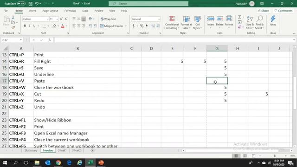Screen dimensions: 297x167
Task: Toggle the AutoSave switch
Action: pos(21,4)
